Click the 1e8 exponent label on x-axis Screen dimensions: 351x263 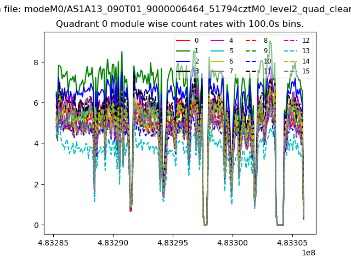(308, 253)
